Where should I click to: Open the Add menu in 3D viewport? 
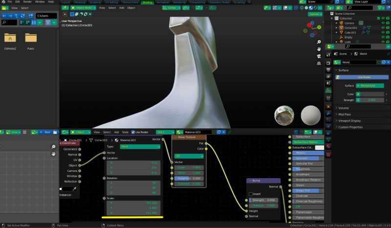122,8
